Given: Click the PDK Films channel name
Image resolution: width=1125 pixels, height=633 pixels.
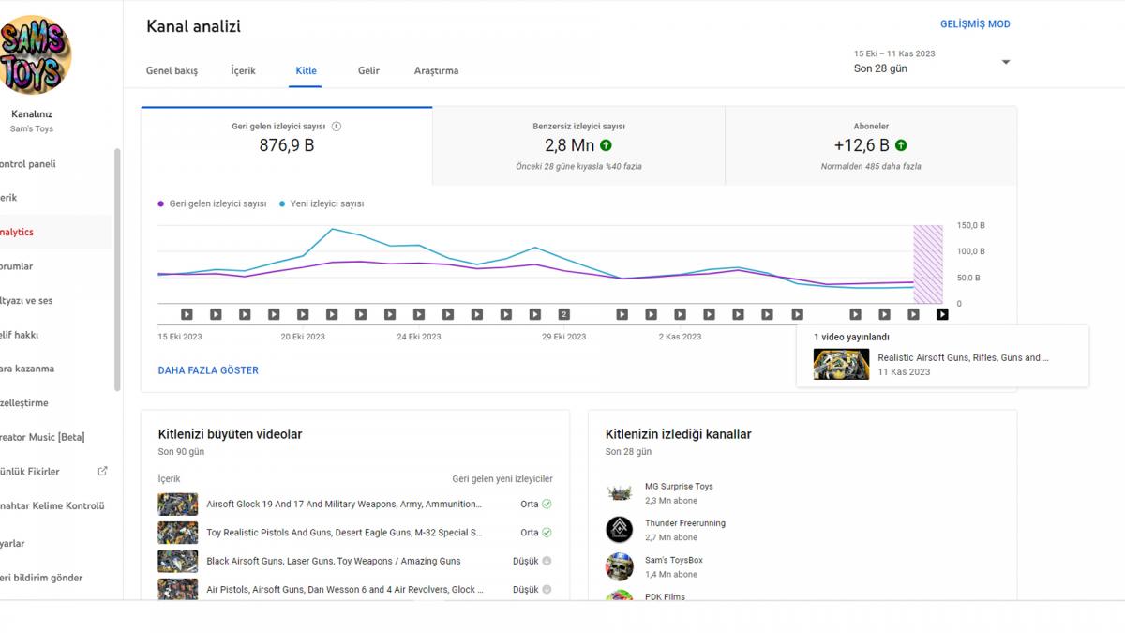Looking at the screenshot, I should tap(665, 596).
